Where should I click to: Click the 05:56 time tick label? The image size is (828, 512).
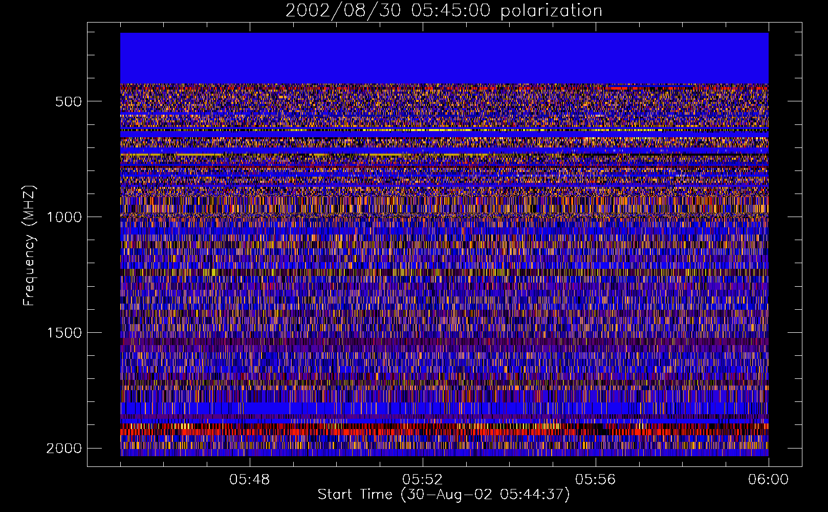tap(595, 480)
